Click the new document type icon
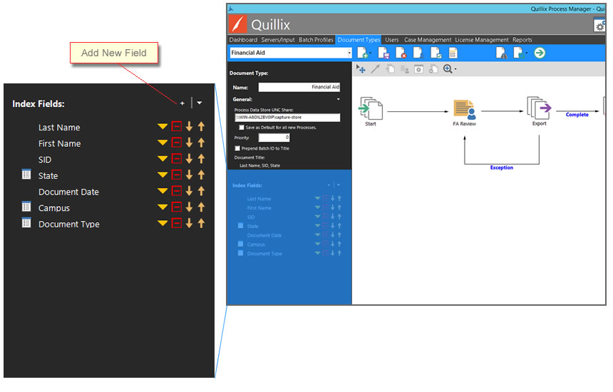The height and width of the screenshot is (392, 613). click(362, 53)
